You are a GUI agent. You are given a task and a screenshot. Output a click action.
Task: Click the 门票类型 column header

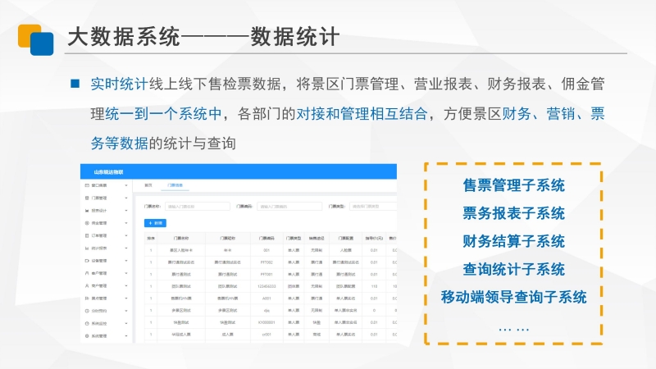(294, 238)
